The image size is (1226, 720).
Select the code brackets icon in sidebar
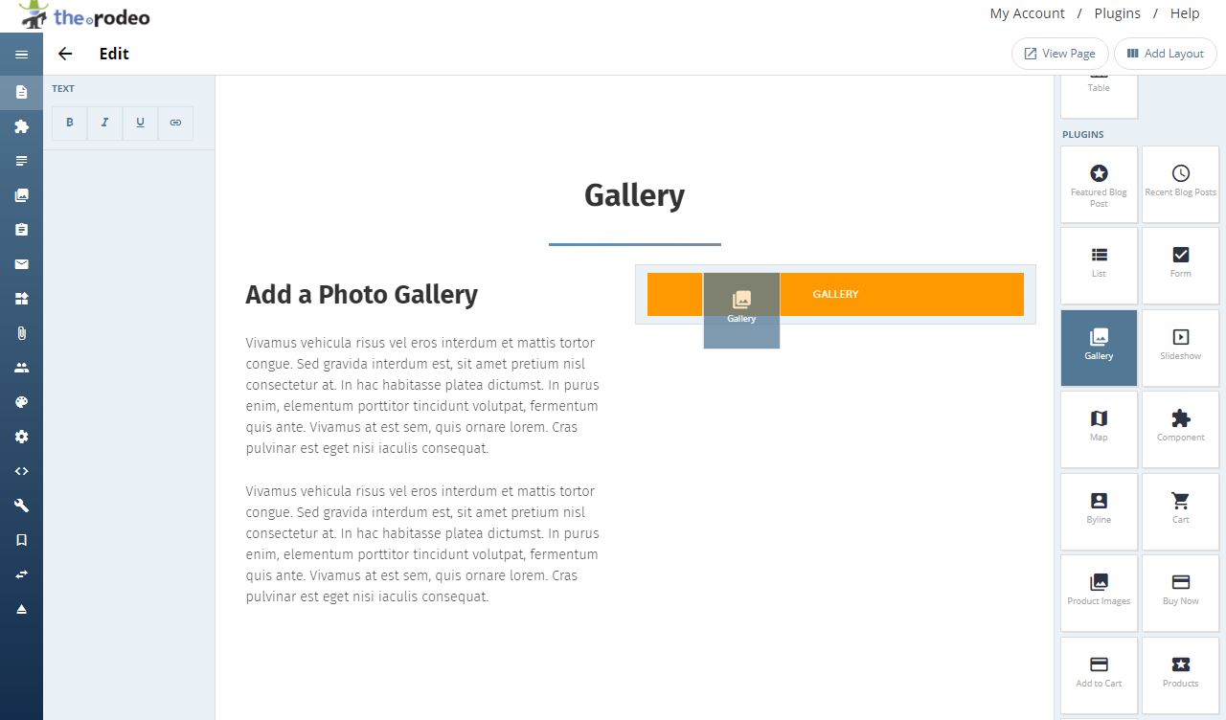[x=21, y=471]
